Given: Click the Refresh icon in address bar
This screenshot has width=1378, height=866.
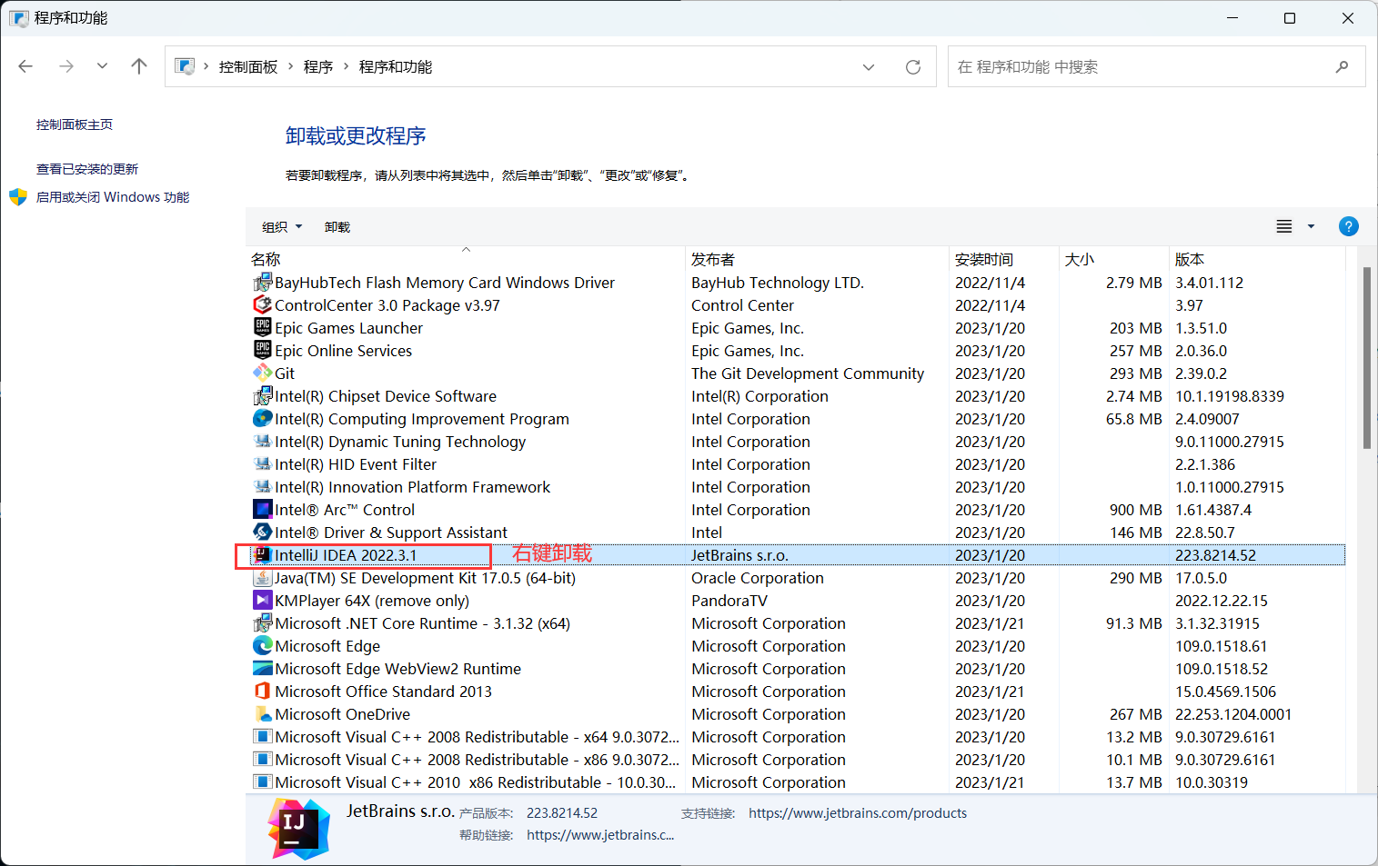Looking at the screenshot, I should [x=913, y=67].
